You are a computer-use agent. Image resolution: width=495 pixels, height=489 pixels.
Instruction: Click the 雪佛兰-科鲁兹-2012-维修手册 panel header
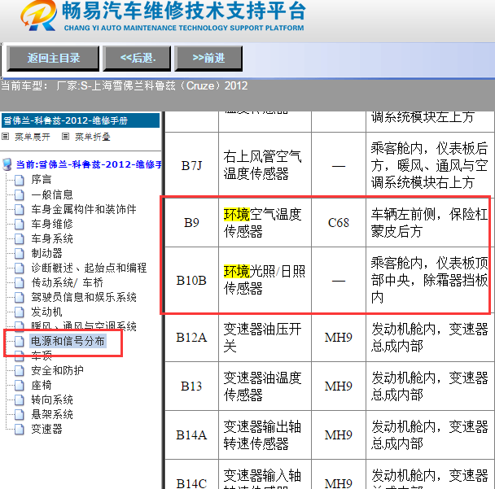click(81, 120)
